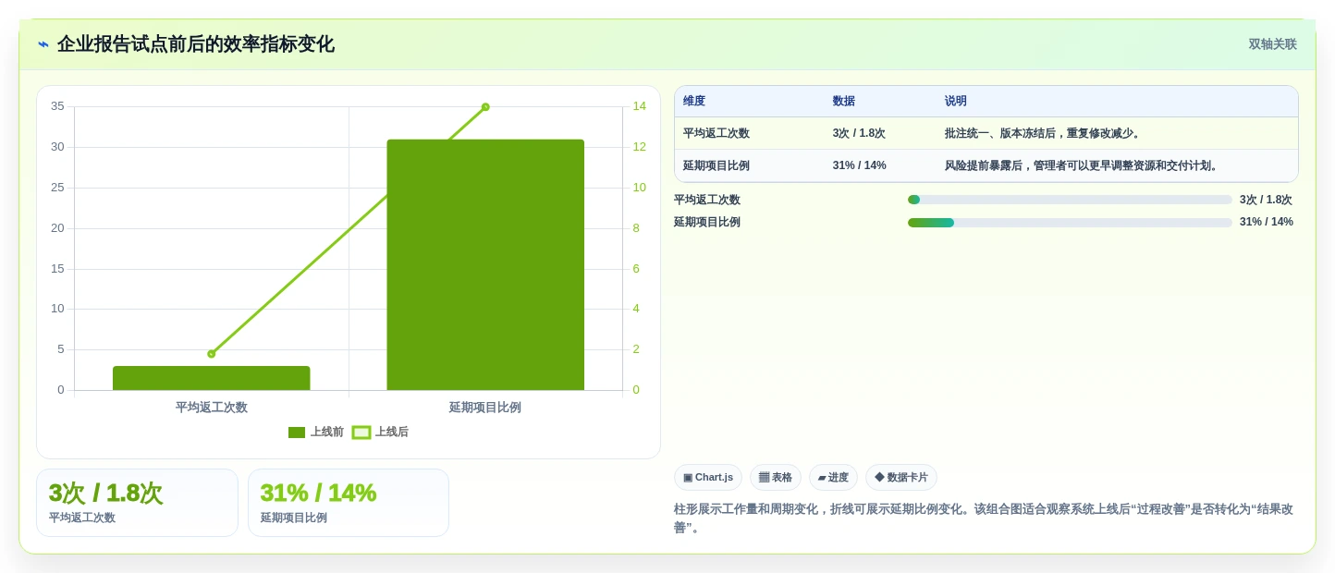Click the 双轴关联 label in header
This screenshot has width=1335, height=573.
[1272, 44]
